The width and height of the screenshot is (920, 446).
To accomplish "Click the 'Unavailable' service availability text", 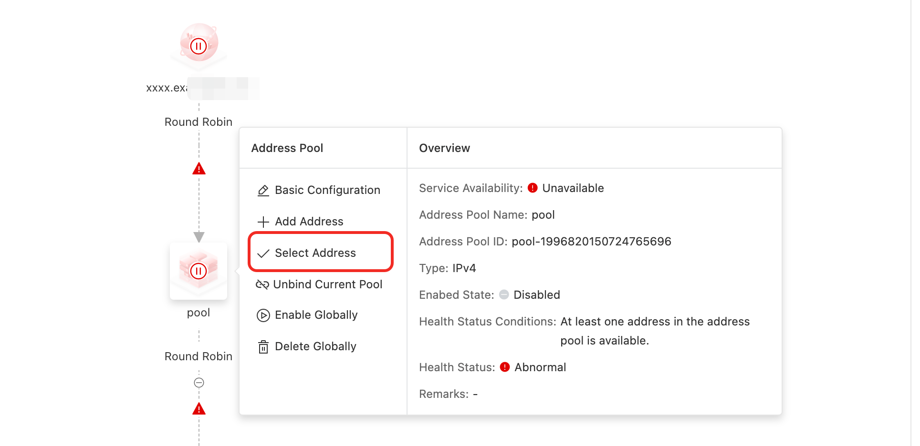I will click(573, 188).
